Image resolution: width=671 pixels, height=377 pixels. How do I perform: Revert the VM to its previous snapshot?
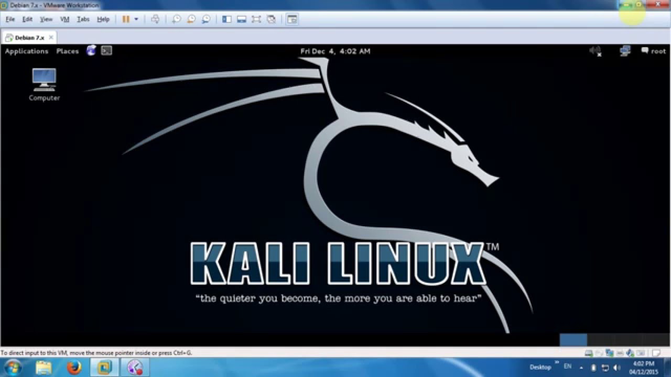[x=191, y=19]
